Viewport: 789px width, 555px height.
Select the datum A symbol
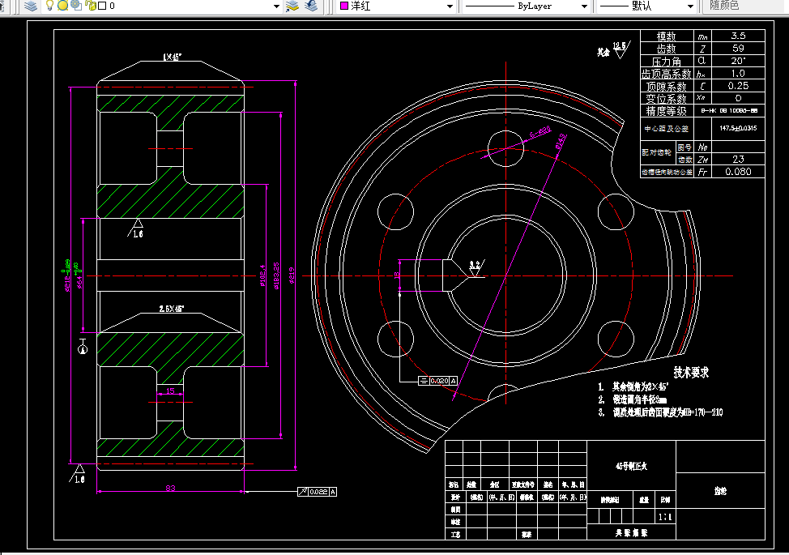pyautogui.click(x=83, y=346)
